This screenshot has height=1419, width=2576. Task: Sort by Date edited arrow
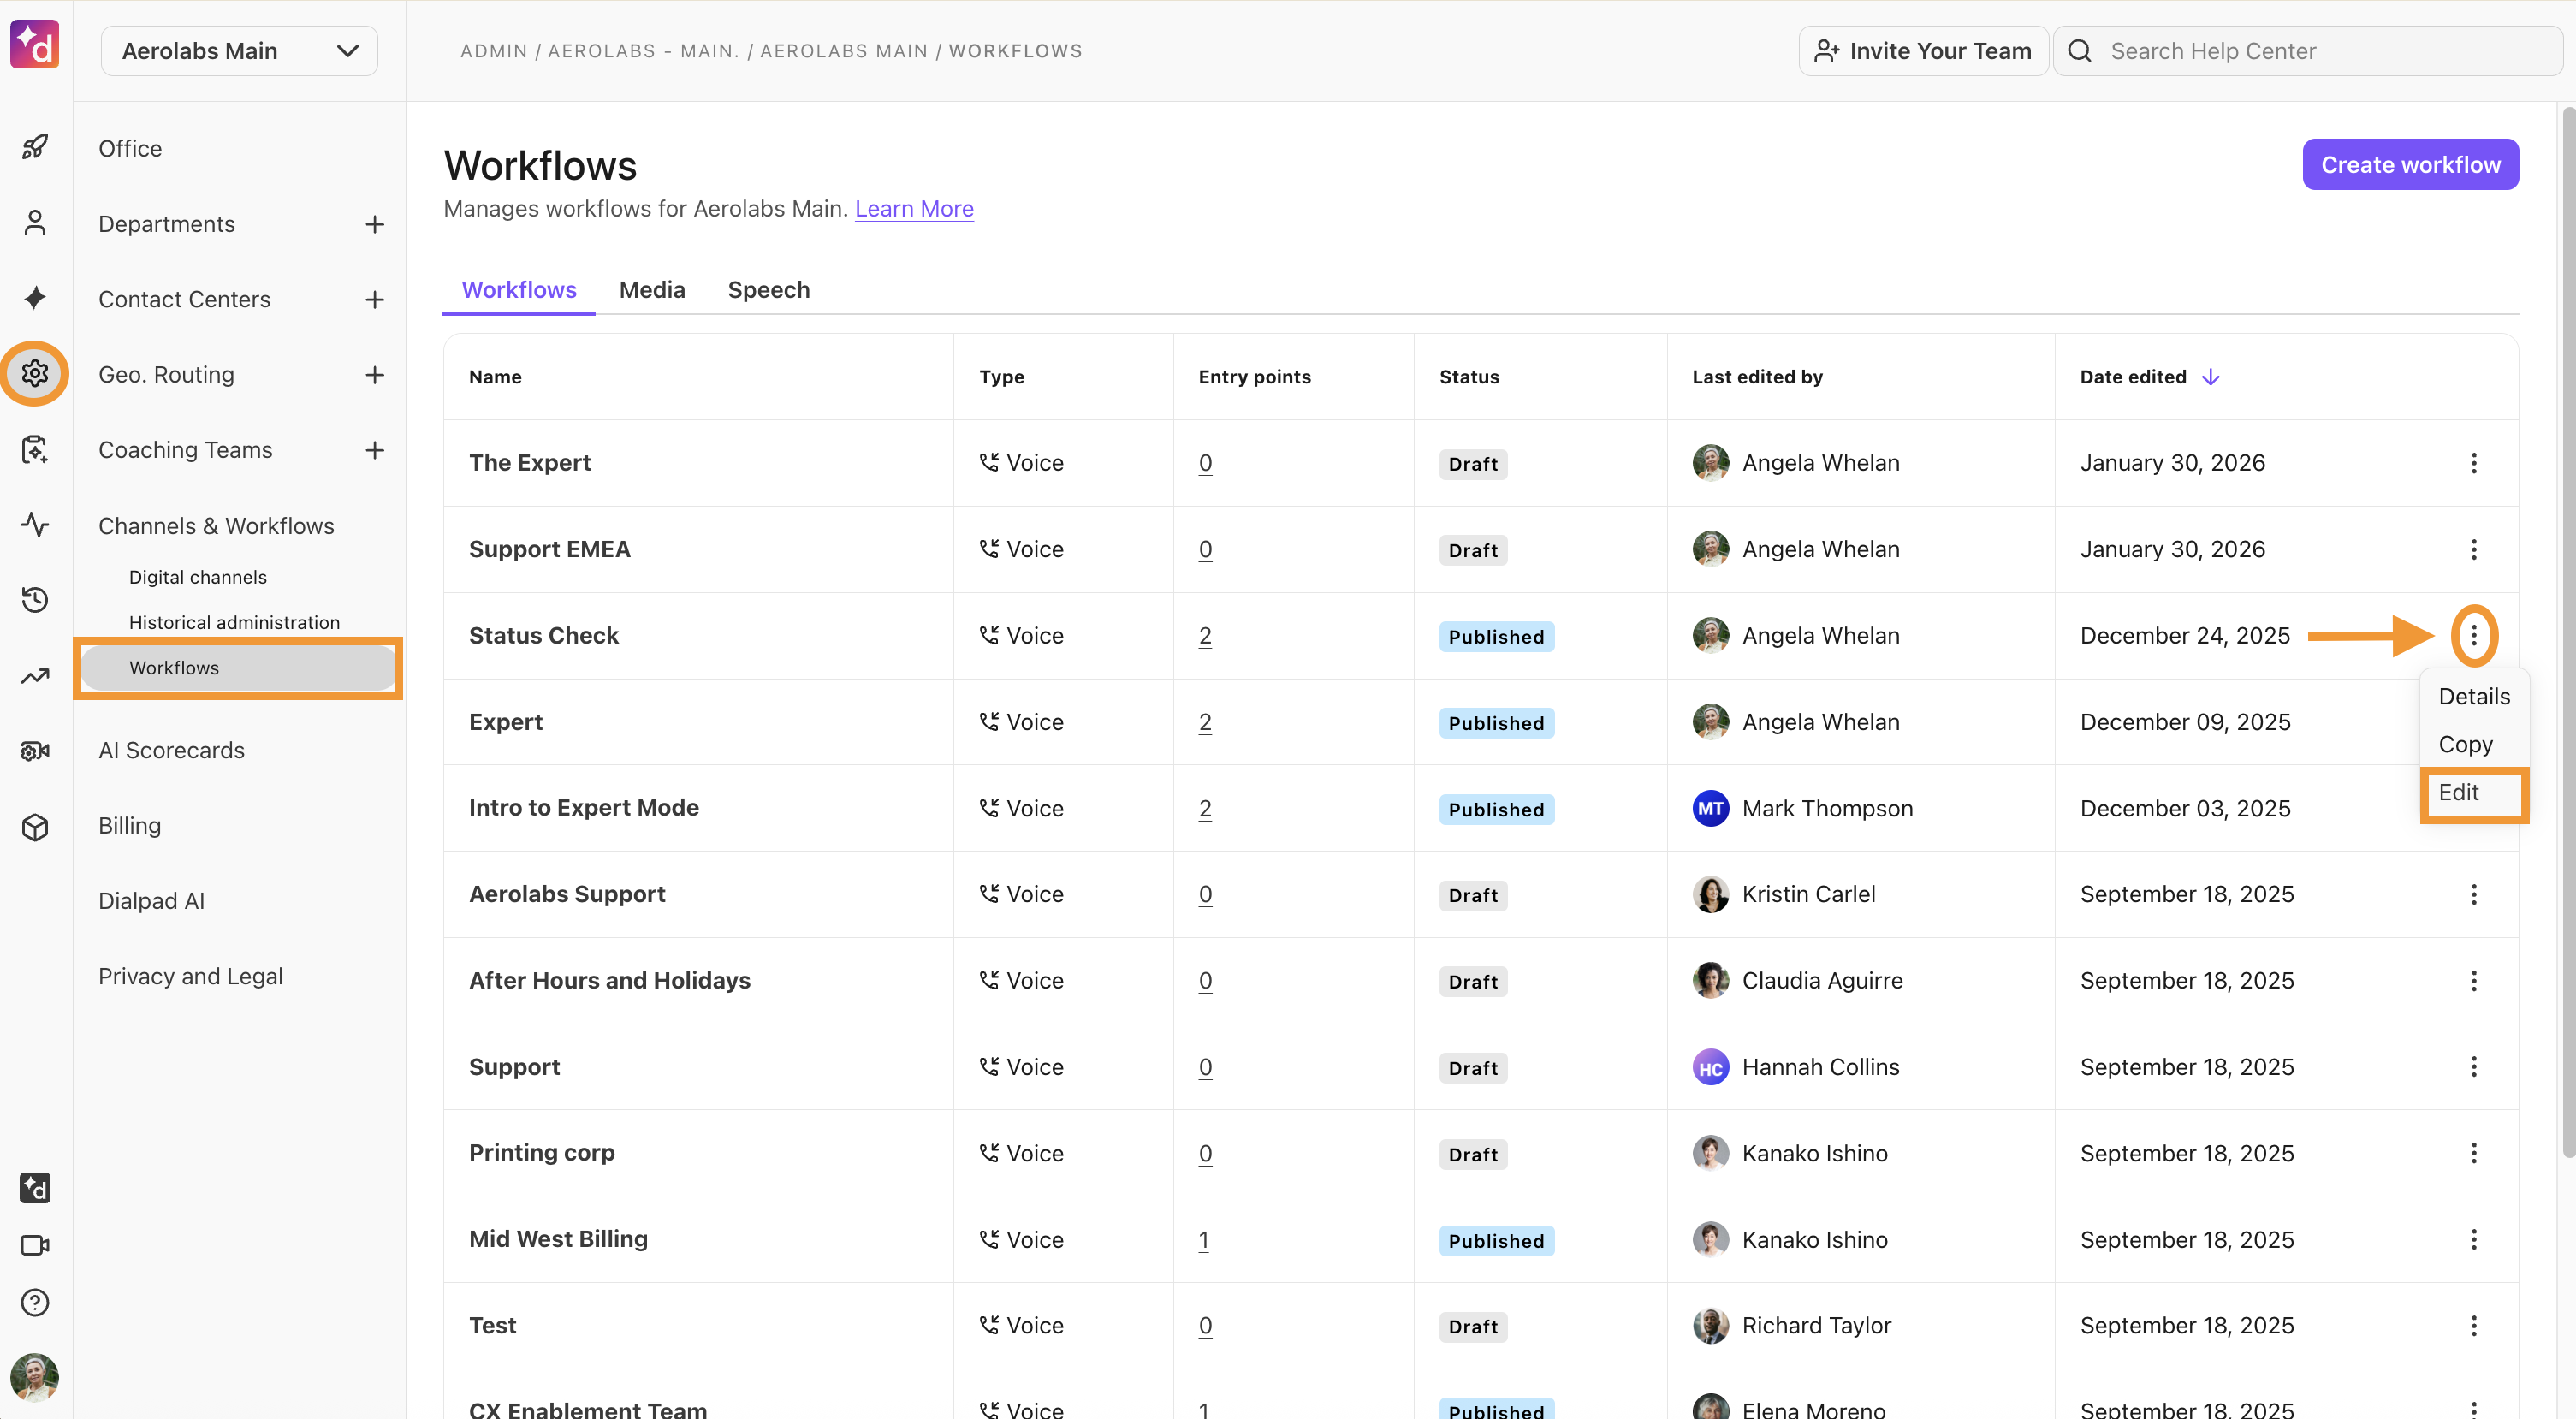(2210, 377)
